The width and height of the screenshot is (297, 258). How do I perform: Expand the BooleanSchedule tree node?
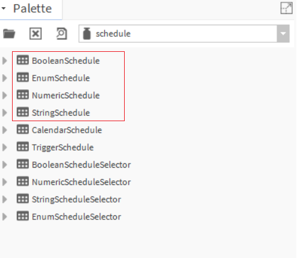(x=4, y=60)
